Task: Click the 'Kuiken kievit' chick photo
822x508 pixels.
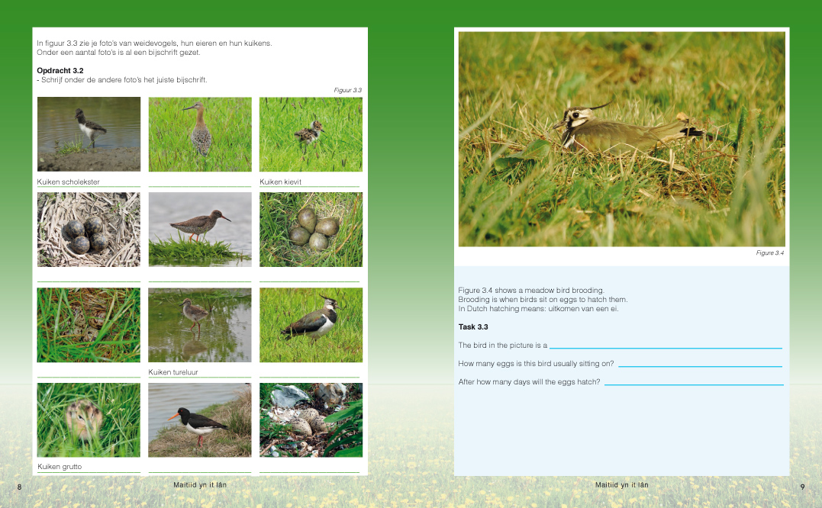Action: pyautogui.click(x=311, y=134)
